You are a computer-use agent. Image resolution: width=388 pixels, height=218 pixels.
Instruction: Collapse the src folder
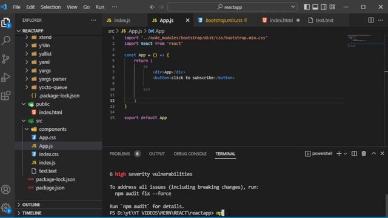(x=58, y=121)
